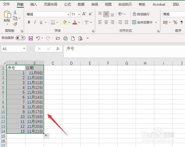This screenshot has height=147, width=185.
Task: Apply bottom vertical alignment
Action: (x=112, y=15)
